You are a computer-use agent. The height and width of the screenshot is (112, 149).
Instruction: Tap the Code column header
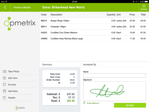[44, 15]
